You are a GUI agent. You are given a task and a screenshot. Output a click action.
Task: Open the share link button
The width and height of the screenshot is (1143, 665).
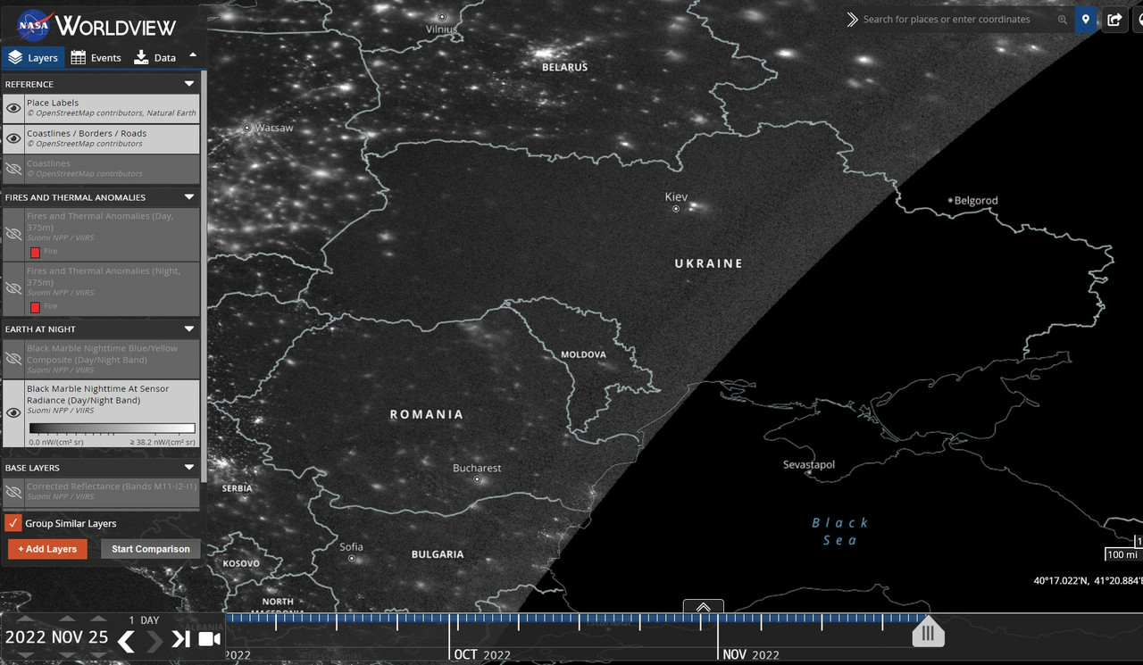point(1115,20)
